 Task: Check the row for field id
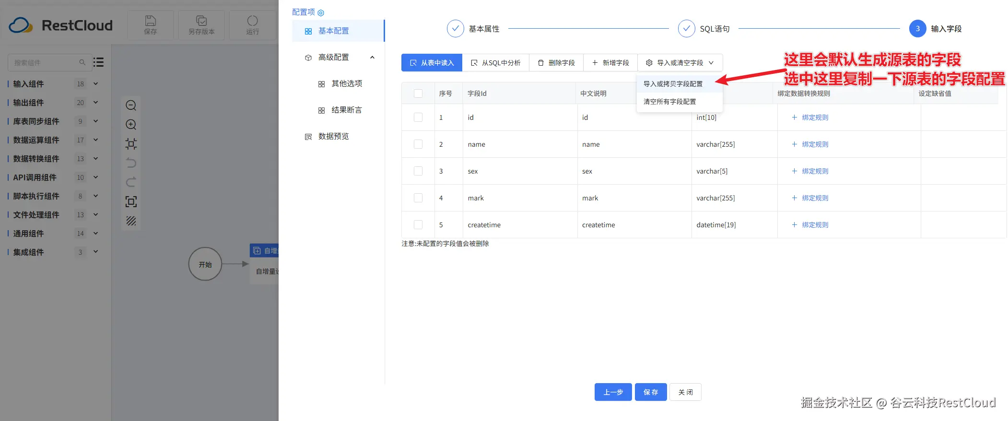(418, 117)
